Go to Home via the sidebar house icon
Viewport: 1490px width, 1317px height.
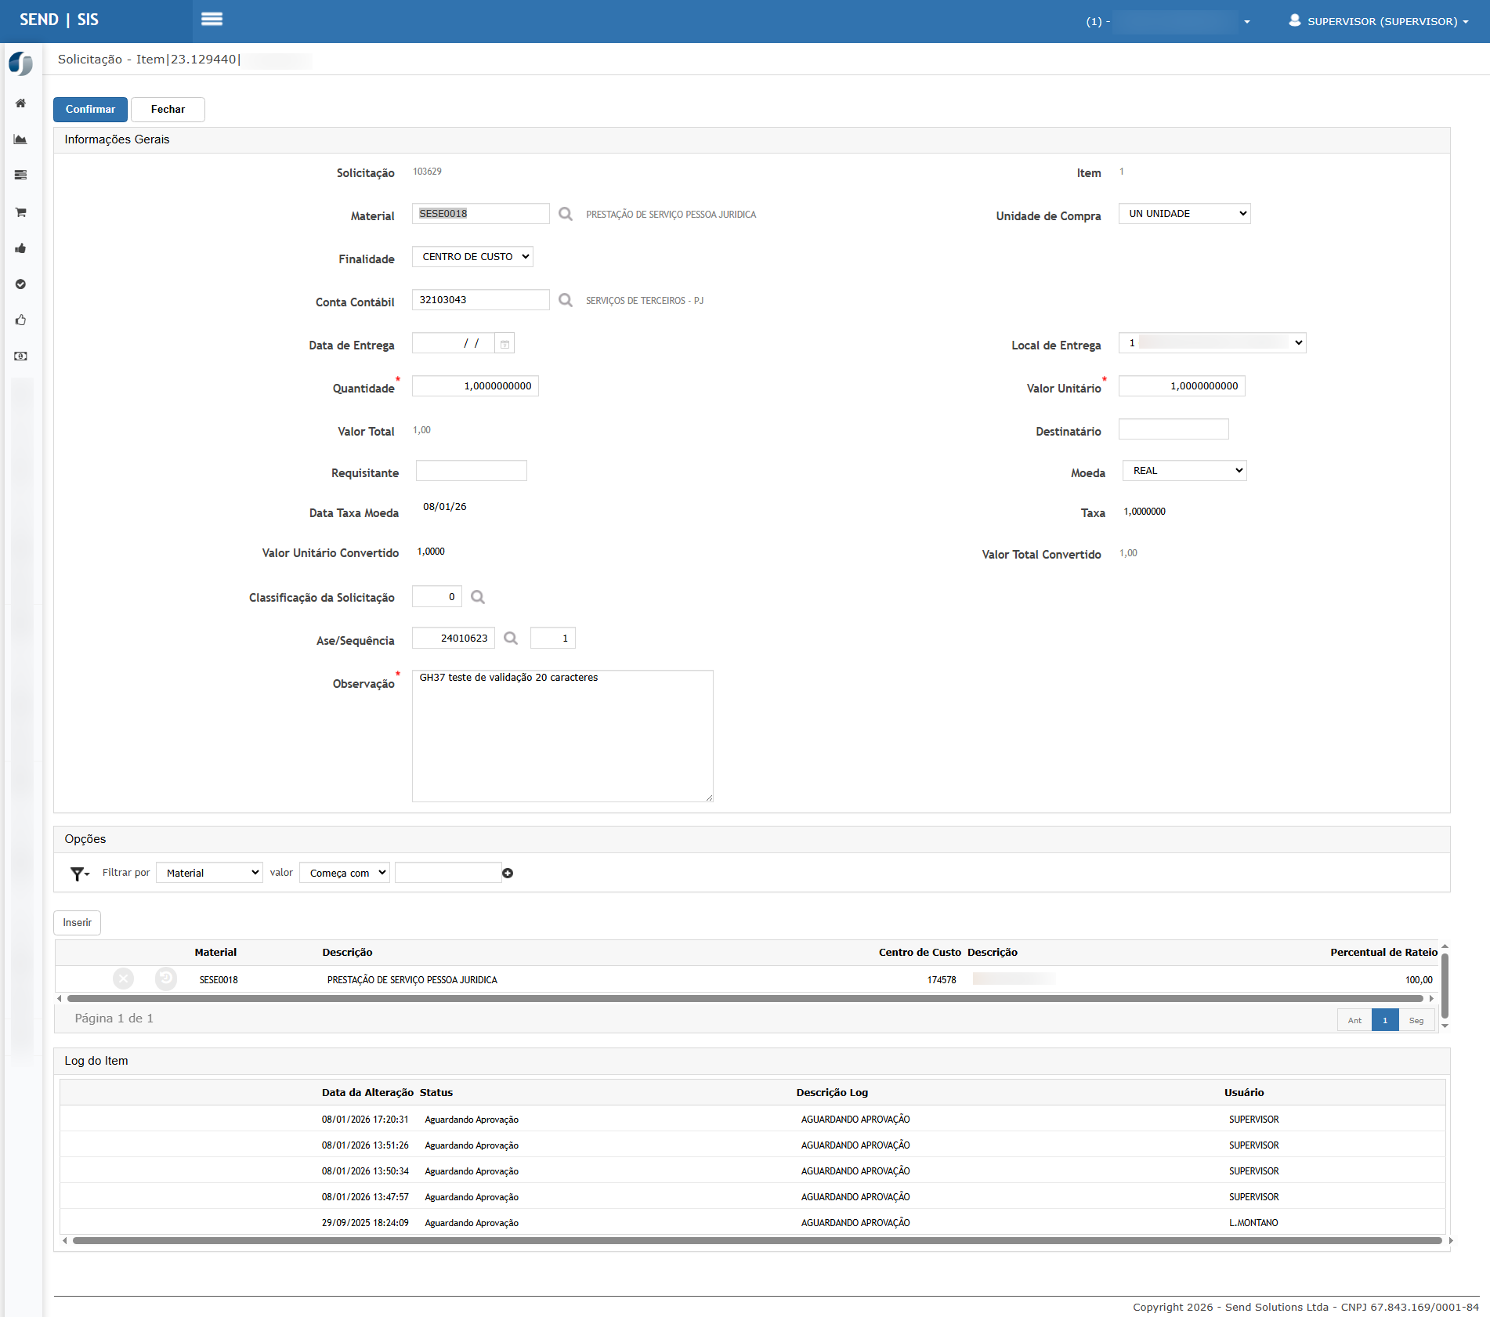(x=21, y=103)
